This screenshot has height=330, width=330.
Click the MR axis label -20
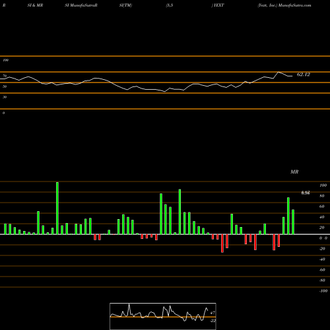click(322, 249)
